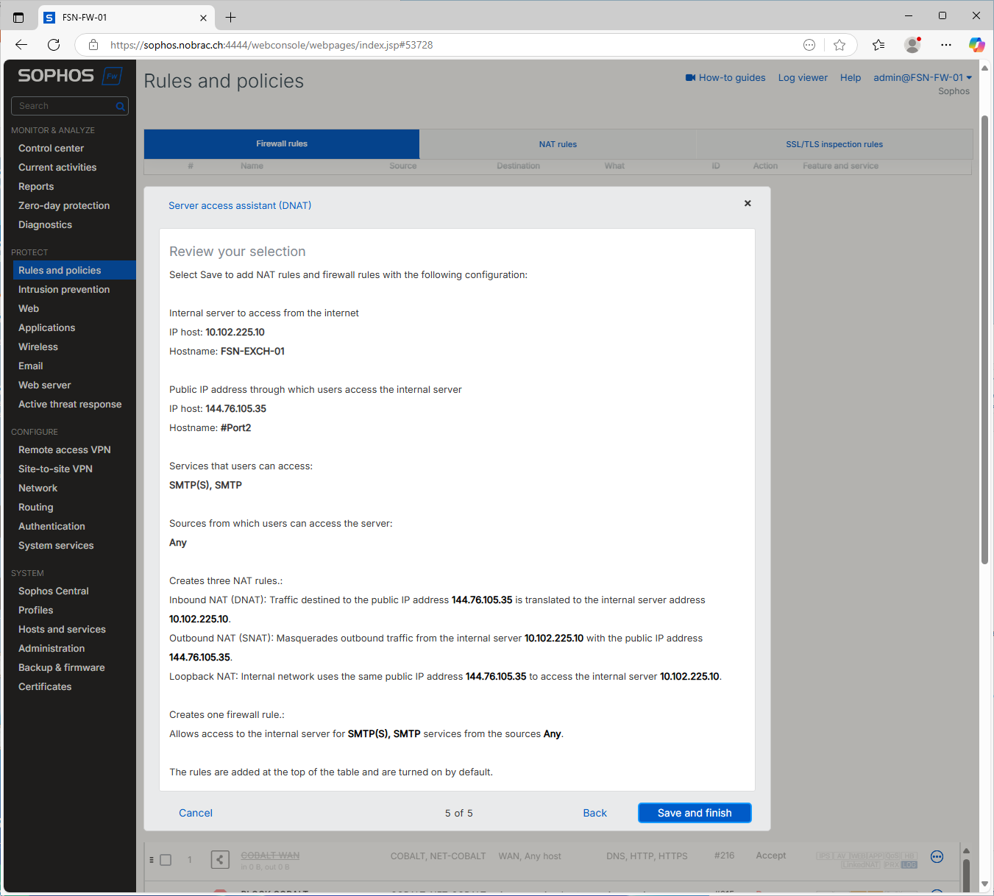This screenshot has width=994, height=896.
Task: Select the Firewall rules tab
Action: [x=282, y=144]
